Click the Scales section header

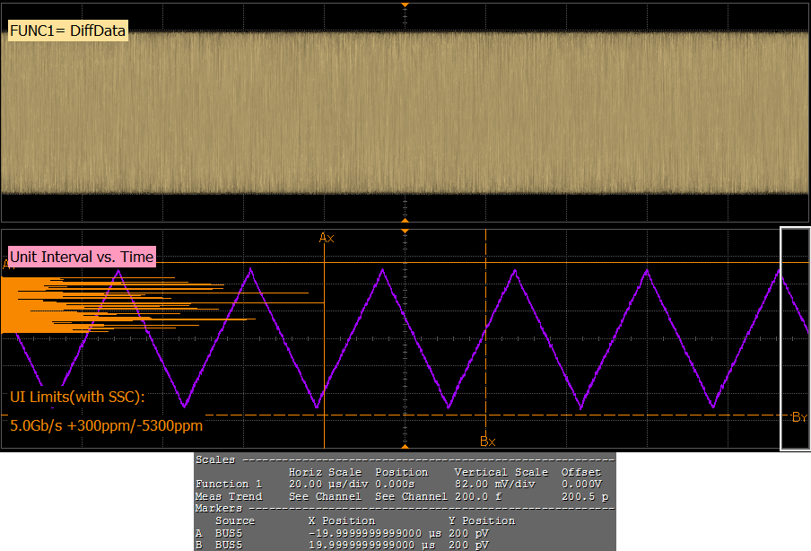(x=214, y=459)
